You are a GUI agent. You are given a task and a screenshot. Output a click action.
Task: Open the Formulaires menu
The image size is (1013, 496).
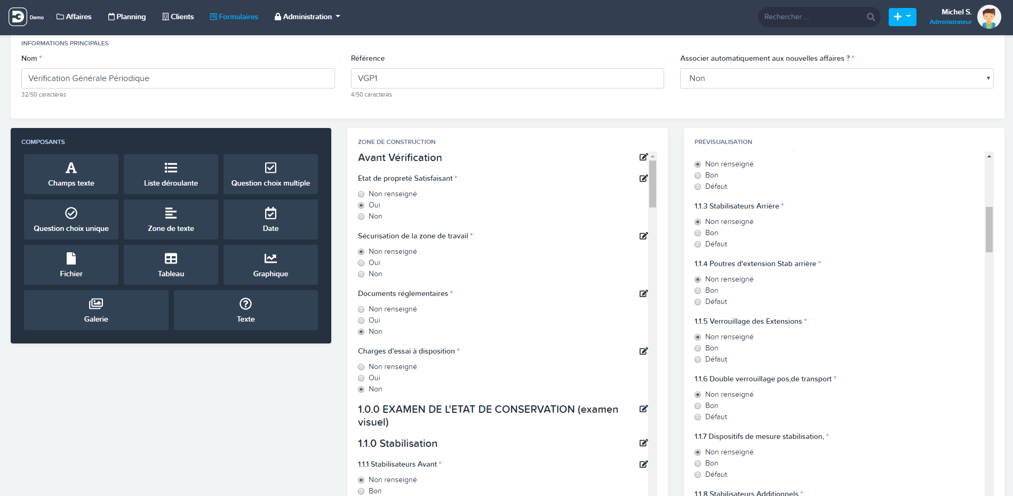[234, 17]
